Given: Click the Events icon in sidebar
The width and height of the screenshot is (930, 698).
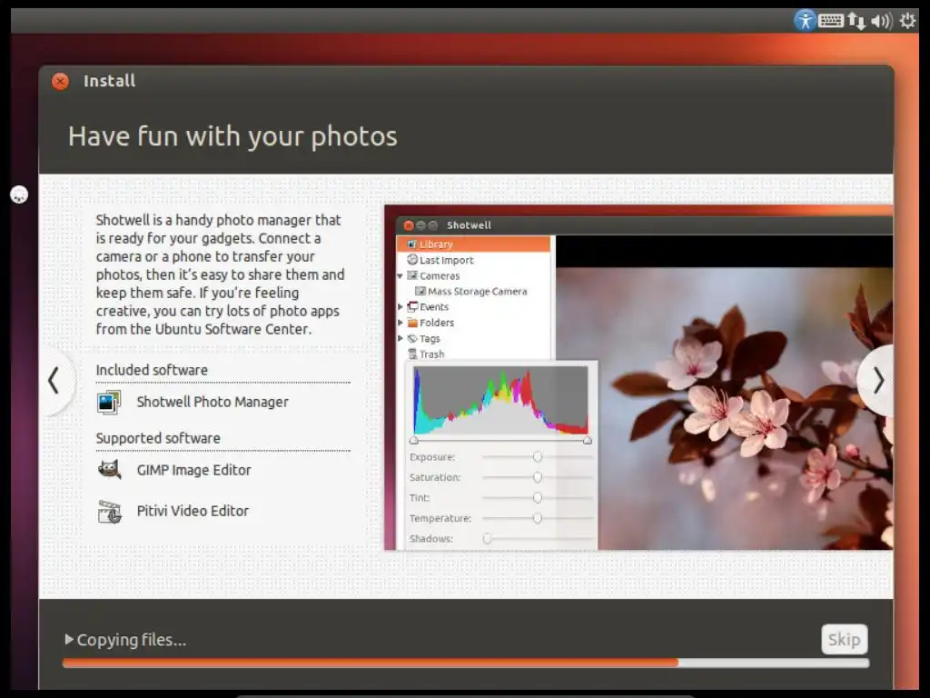Looking at the screenshot, I should point(412,307).
